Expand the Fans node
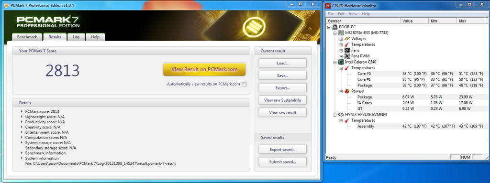The image size is (490, 183). click(x=341, y=50)
